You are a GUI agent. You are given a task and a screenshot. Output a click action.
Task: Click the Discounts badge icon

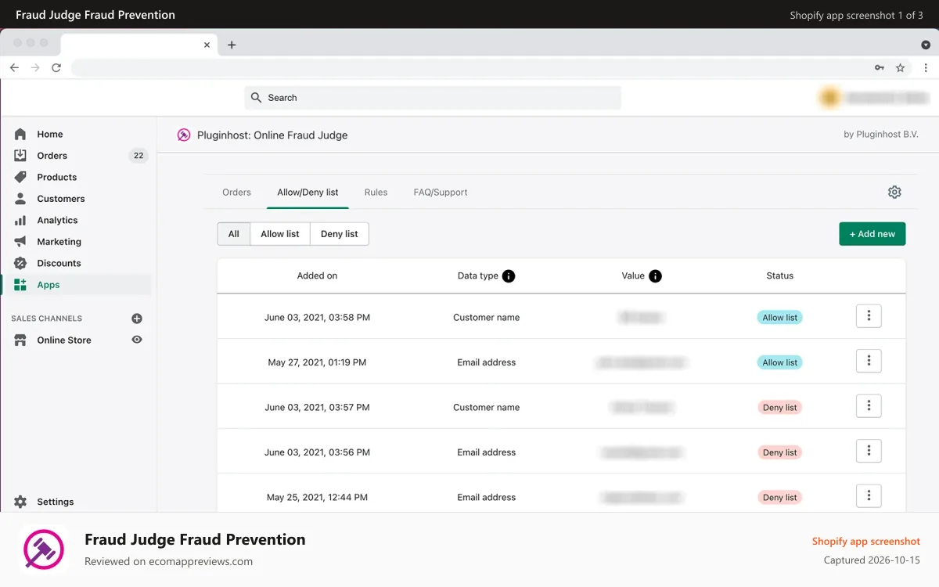coord(20,263)
